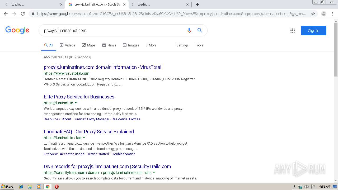Expand dropdown arrow next to luminati.io › faq

[x=84, y=138]
